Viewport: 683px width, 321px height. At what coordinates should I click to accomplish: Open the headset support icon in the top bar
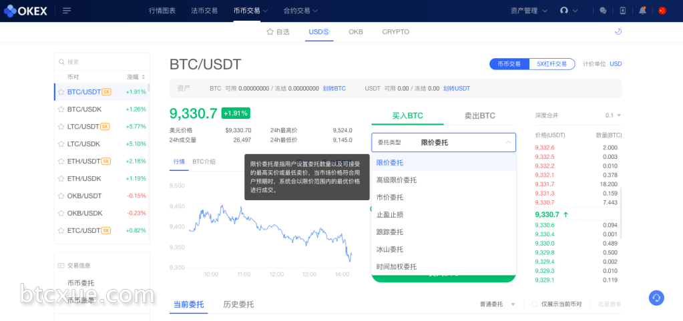(x=564, y=11)
